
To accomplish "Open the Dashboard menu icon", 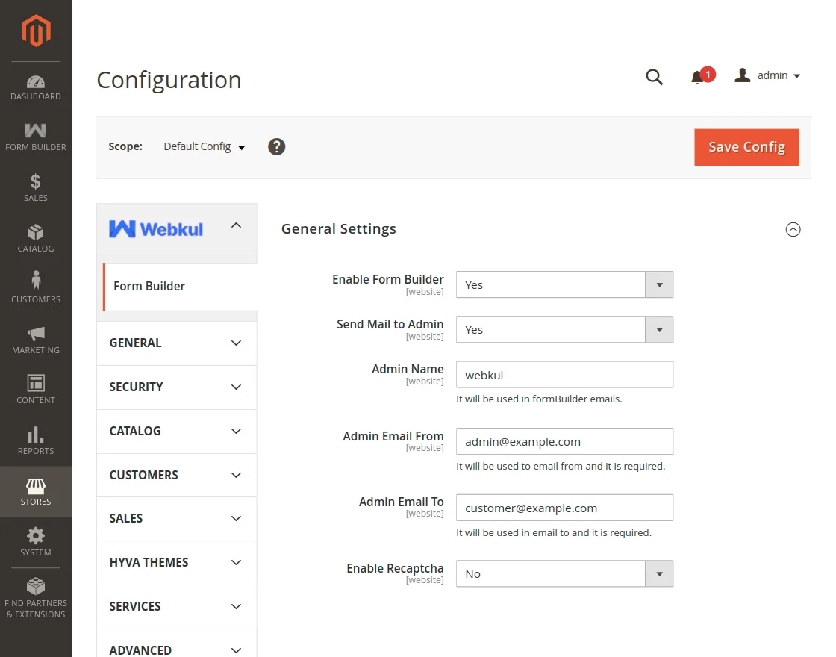I will click(36, 81).
